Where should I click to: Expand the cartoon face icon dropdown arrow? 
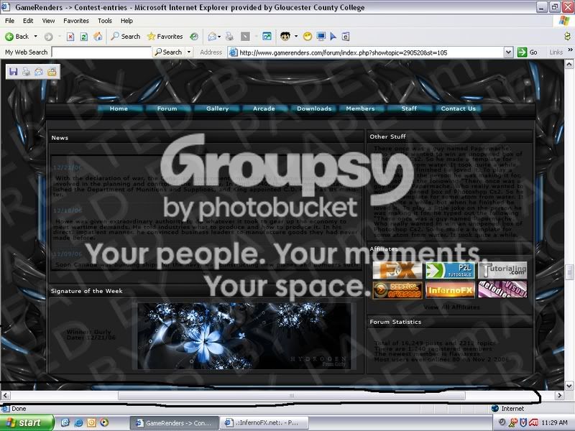click(x=295, y=37)
